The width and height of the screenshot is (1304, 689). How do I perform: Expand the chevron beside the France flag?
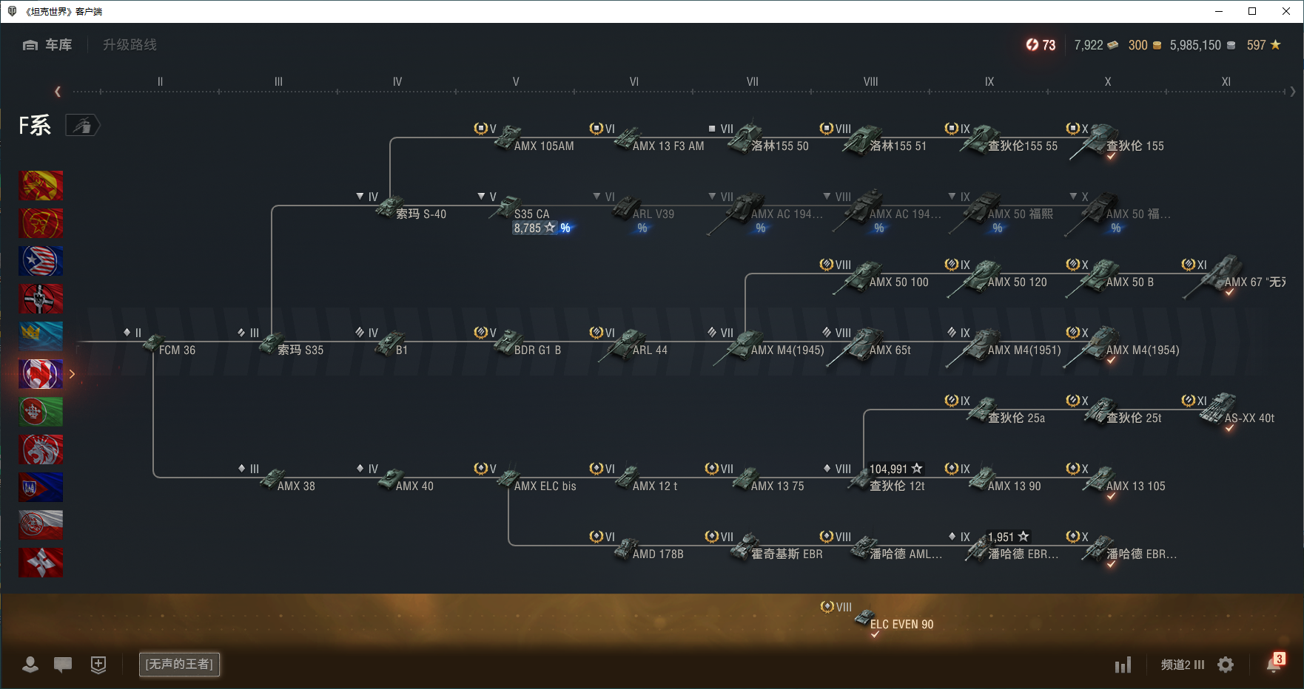pos(72,374)
